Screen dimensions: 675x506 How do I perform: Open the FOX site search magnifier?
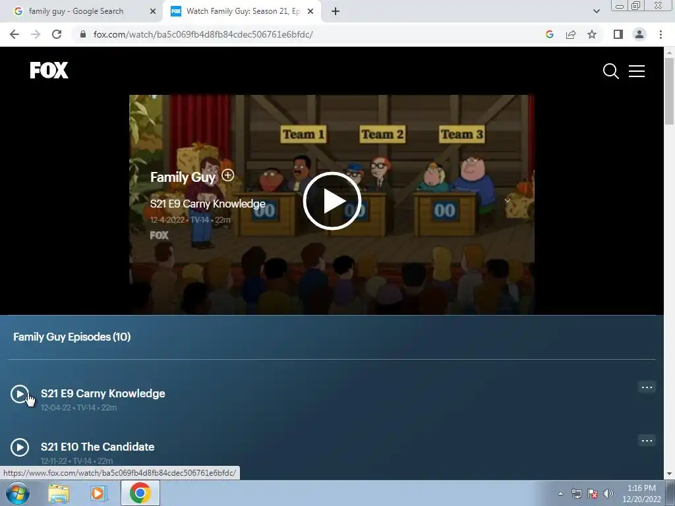610,71
